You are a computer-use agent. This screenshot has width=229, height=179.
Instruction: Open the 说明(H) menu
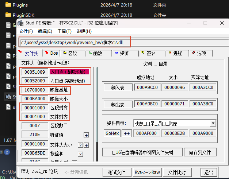pyautogui.click(x=84, y=31)
